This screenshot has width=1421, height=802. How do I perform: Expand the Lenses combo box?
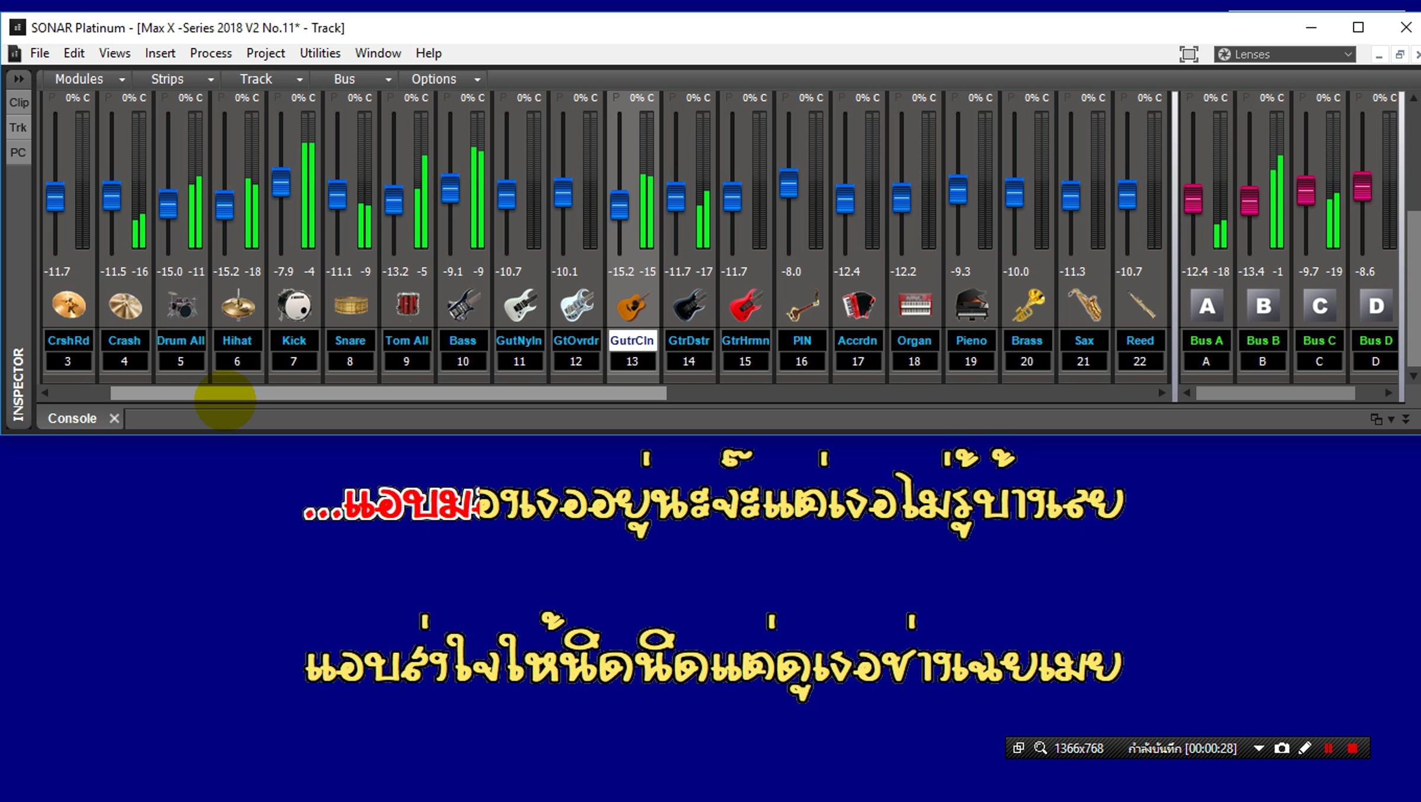(x=1348, y=54)
